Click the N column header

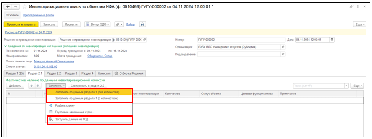[21, 94]
